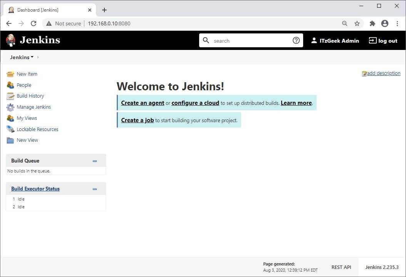The image size is (406, 277).
Task: Collapse the Build Queue panel
Action: click(95, 161)
